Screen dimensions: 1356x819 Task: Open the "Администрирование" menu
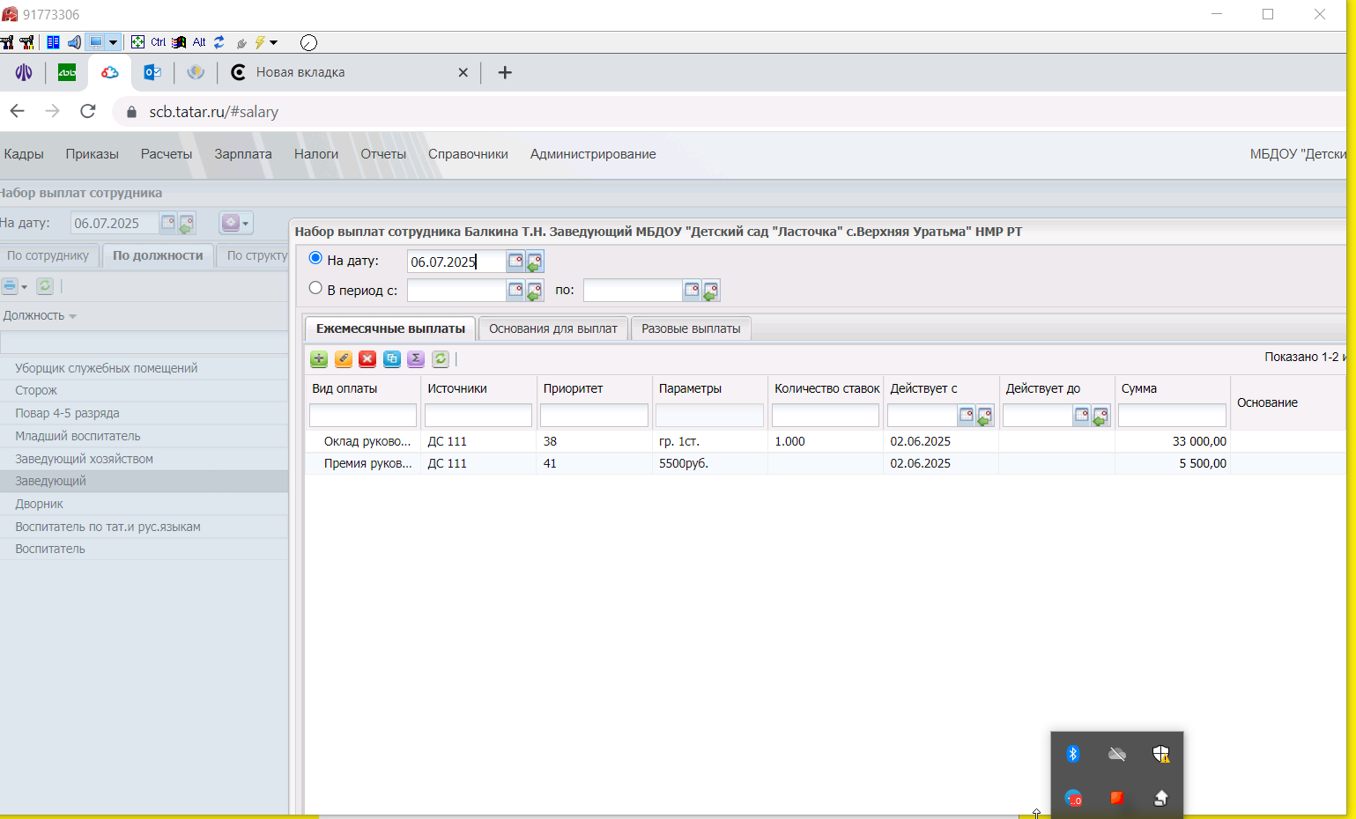pos(593,154)
